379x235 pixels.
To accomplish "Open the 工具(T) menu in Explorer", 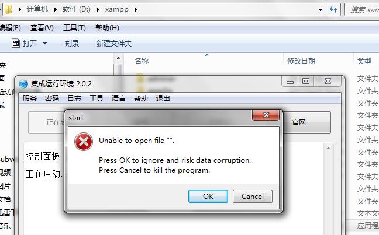I will click(74, 28).
